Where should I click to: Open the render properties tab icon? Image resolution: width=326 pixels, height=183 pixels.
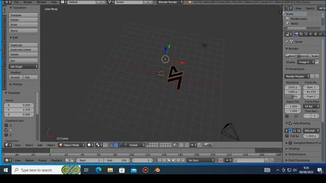pyautogui.click(x=296, y=34)
